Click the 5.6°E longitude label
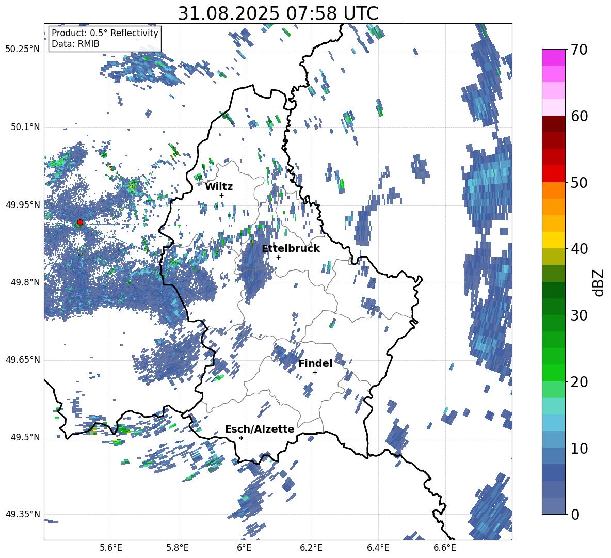Image resolution: width=611 pixels, height=558 pixels. tap(111, 548)
